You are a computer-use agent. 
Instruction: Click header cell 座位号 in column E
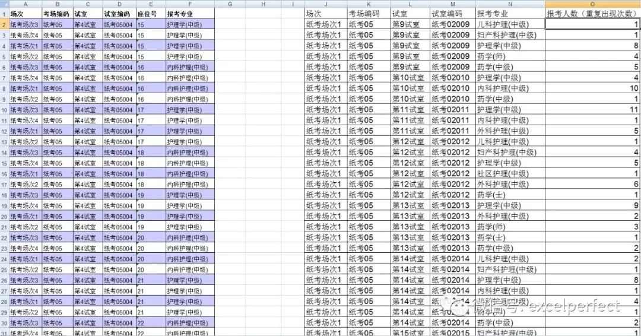(x=151, y=14)
